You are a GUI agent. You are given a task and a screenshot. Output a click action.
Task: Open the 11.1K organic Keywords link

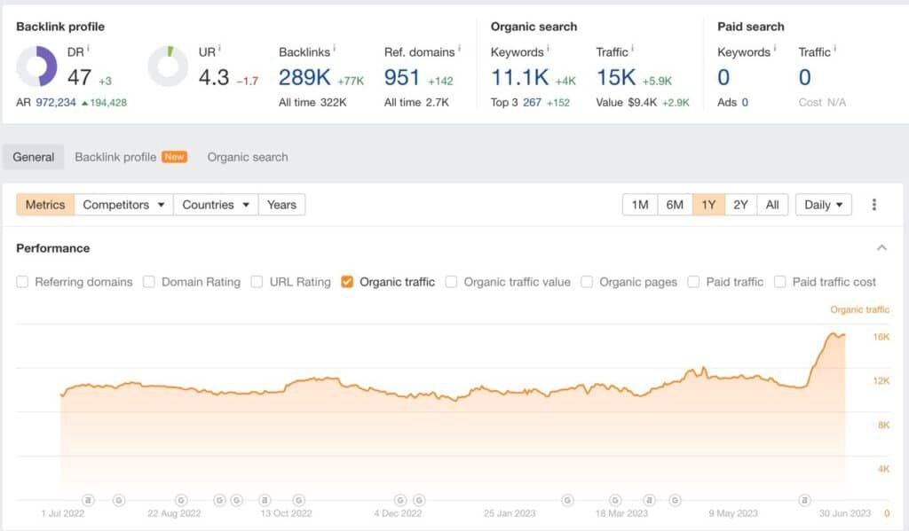[x=520, y=77]
